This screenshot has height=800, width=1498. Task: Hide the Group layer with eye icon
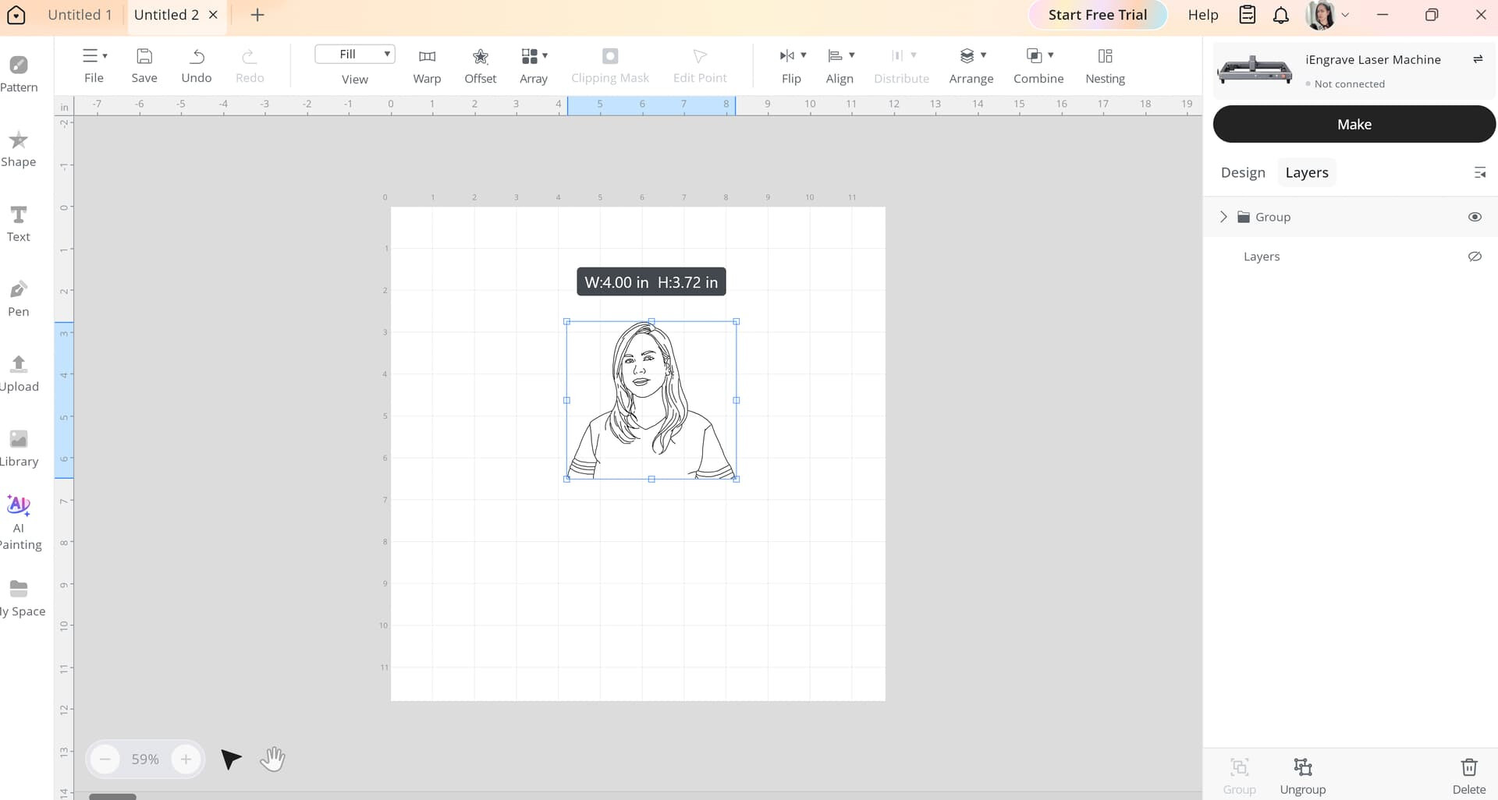pyautogui.click(x=1475, y=217)
